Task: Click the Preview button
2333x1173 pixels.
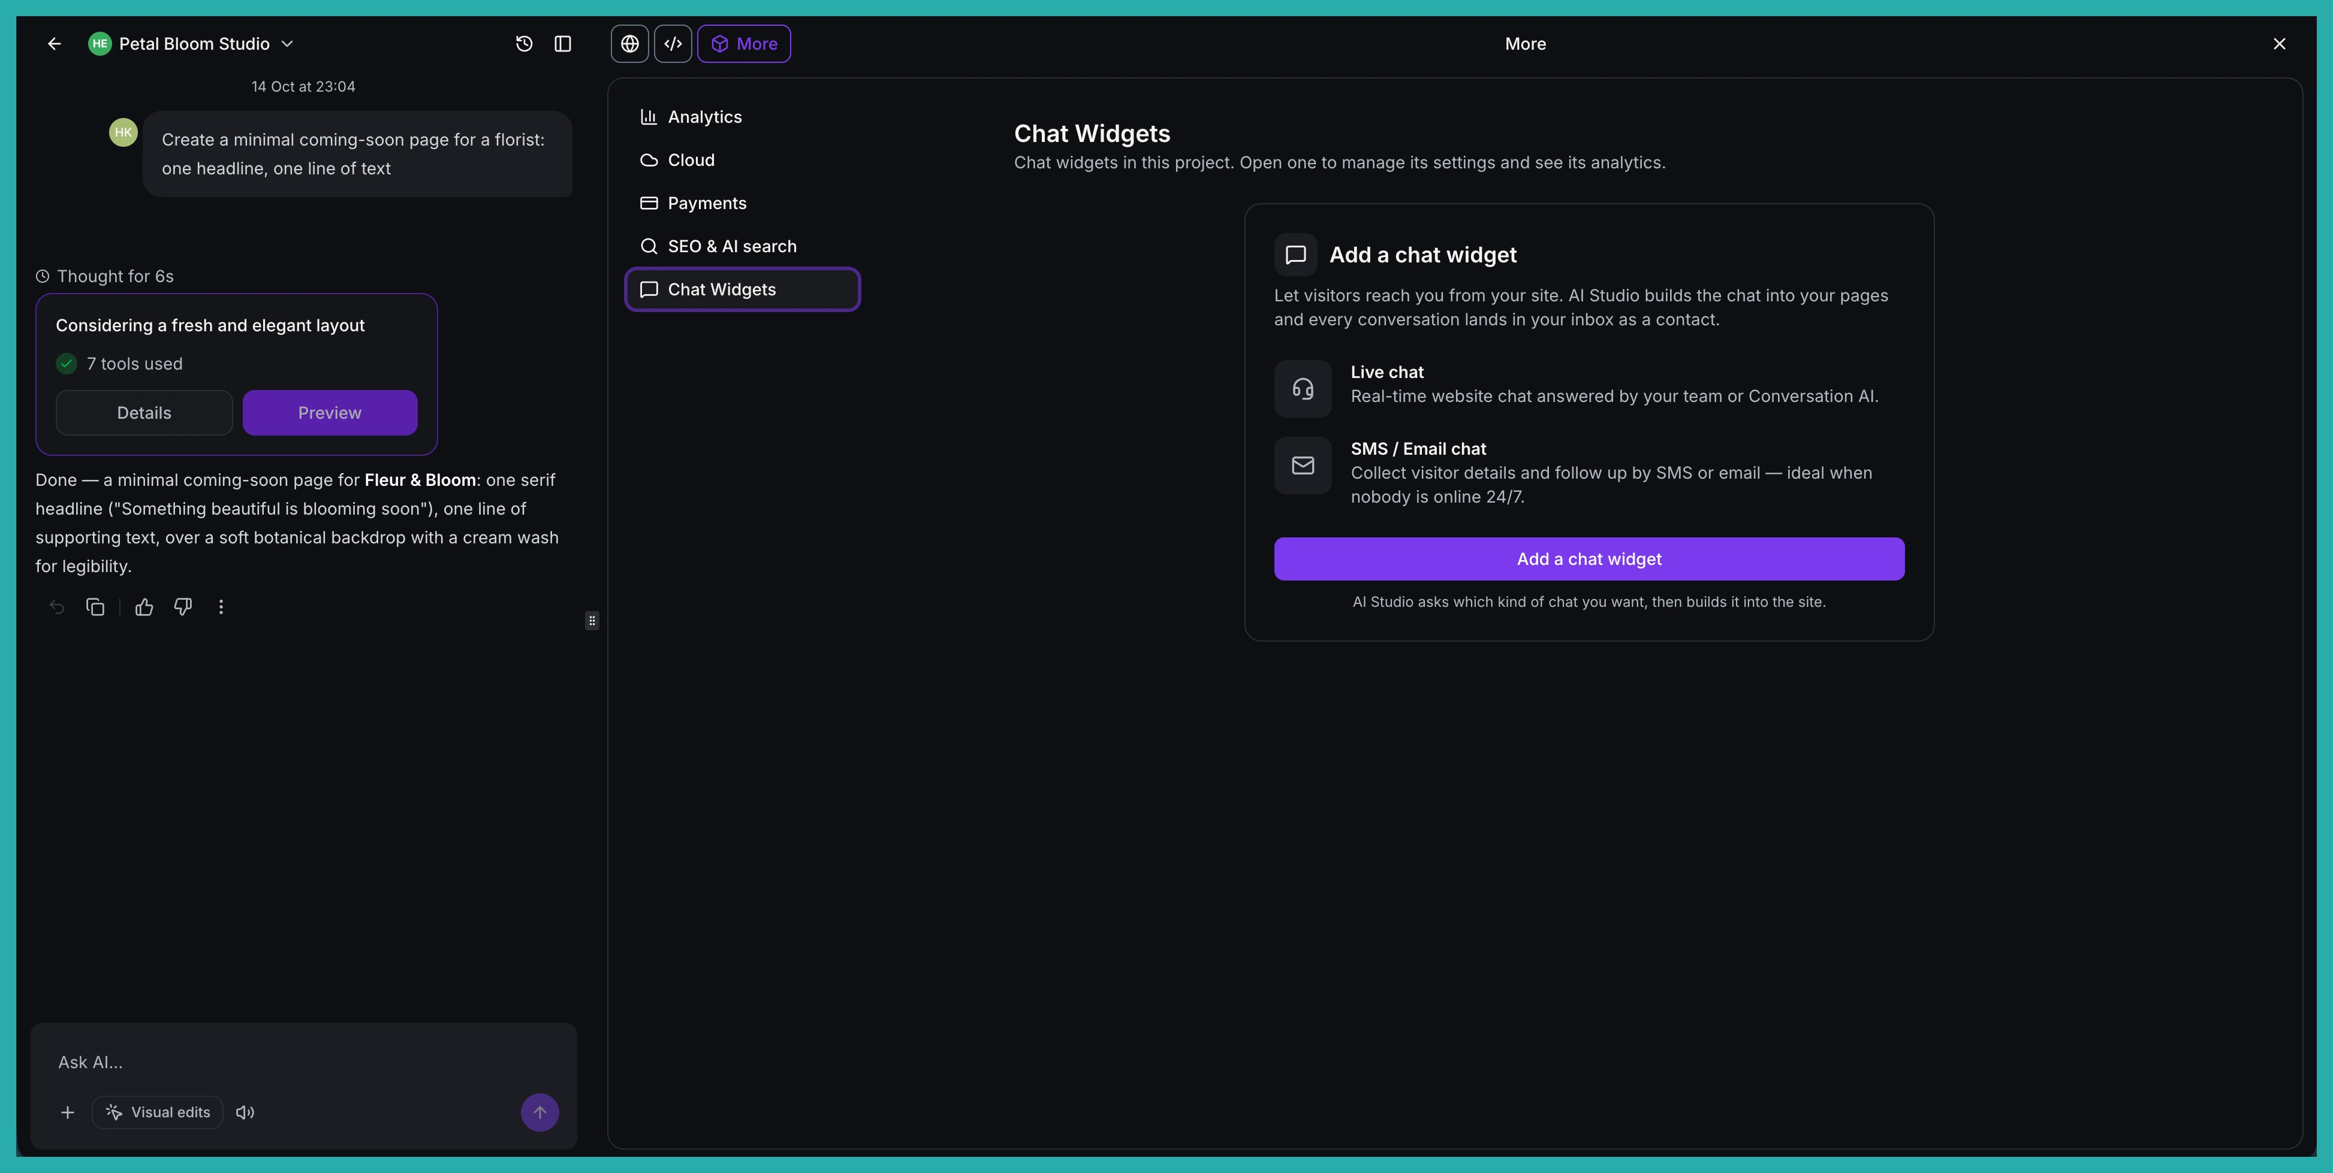Action: tap(330, 413)
